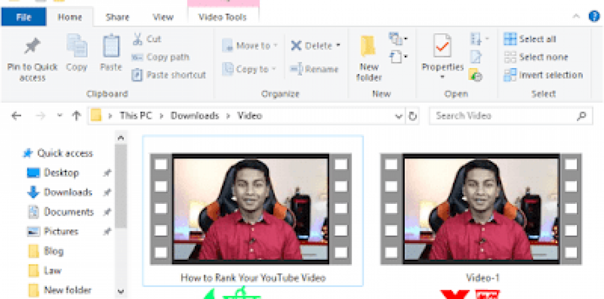Image resolution: width=604 pixels, height=299 pixels.
Task: Click the Copy icon in Clipboard group
Action: pyautogui.click(x=77, y=47)
